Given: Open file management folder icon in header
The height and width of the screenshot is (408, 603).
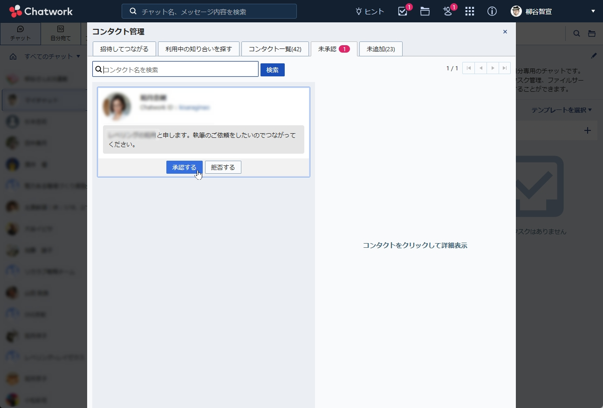Looking at the screenshot, I should tap(425, 12).
